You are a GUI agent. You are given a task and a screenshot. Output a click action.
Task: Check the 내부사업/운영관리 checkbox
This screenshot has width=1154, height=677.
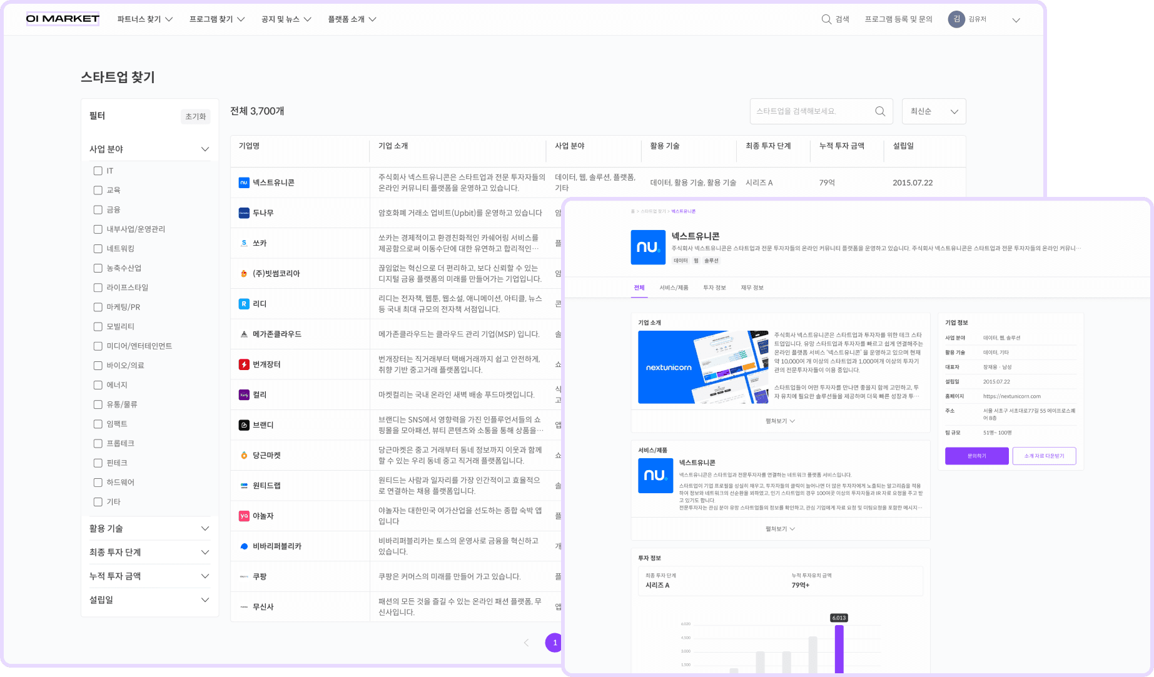tap(98, 229)
